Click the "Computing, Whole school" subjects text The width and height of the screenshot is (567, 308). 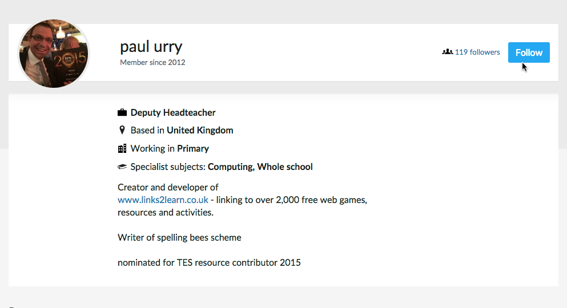point(260,167)
